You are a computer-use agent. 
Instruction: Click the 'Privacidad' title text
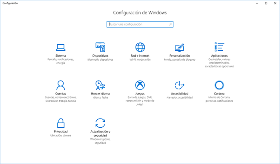pos(61,132)
